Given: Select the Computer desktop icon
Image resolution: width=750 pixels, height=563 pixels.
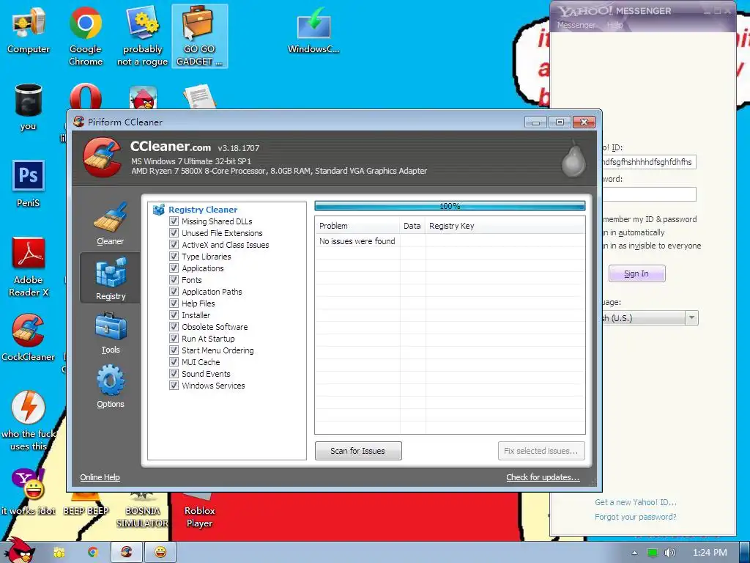Looking at the screenshot, I should (x=29, y=31).
